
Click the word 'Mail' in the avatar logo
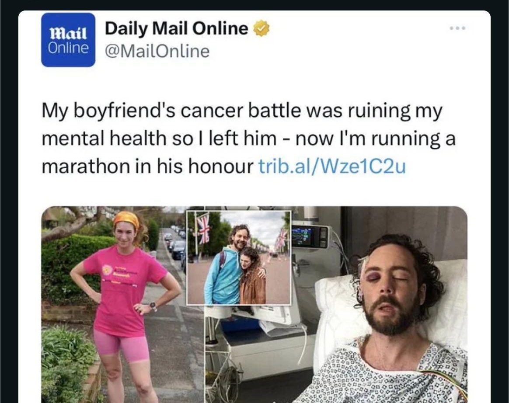68,33
